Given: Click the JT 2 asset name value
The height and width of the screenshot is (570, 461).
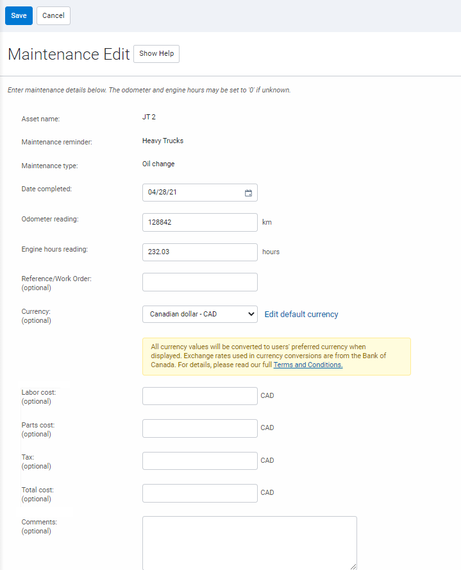Looking at the screenshot, I should pos(149,117).
